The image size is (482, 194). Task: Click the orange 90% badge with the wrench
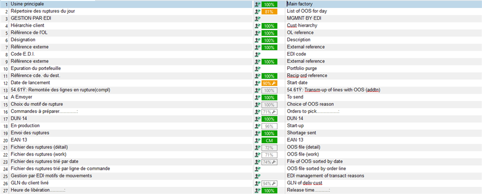coord(269,83)
